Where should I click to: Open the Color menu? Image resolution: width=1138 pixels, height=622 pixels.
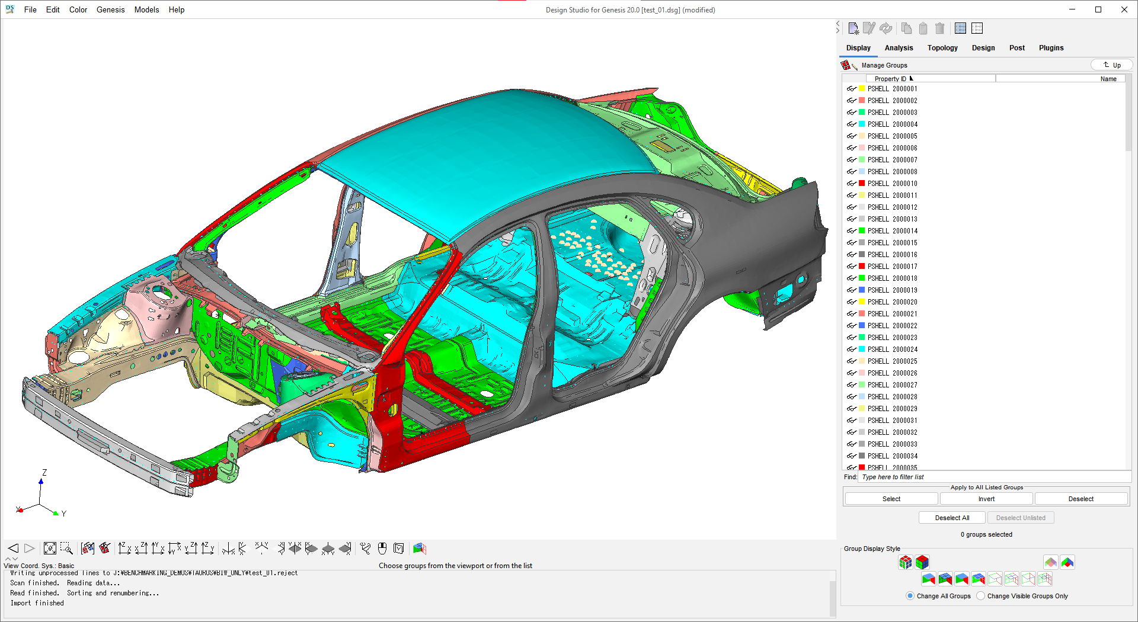tap(78, 9)
